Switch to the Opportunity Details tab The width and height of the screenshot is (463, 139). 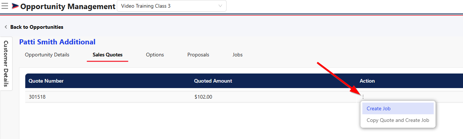47,55
